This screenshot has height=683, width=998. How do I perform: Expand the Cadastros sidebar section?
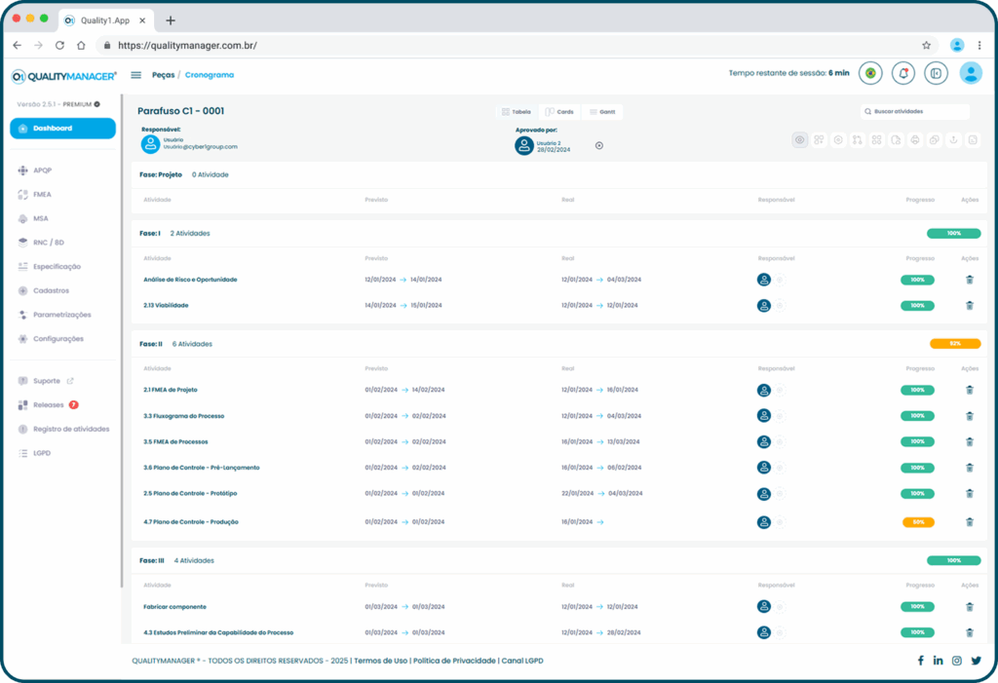[x=51, y=290]
